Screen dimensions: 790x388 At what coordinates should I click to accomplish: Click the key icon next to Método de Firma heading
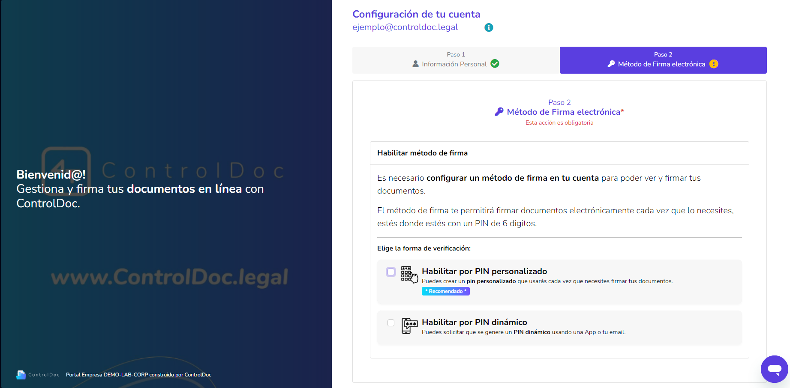tap(499, 112)
